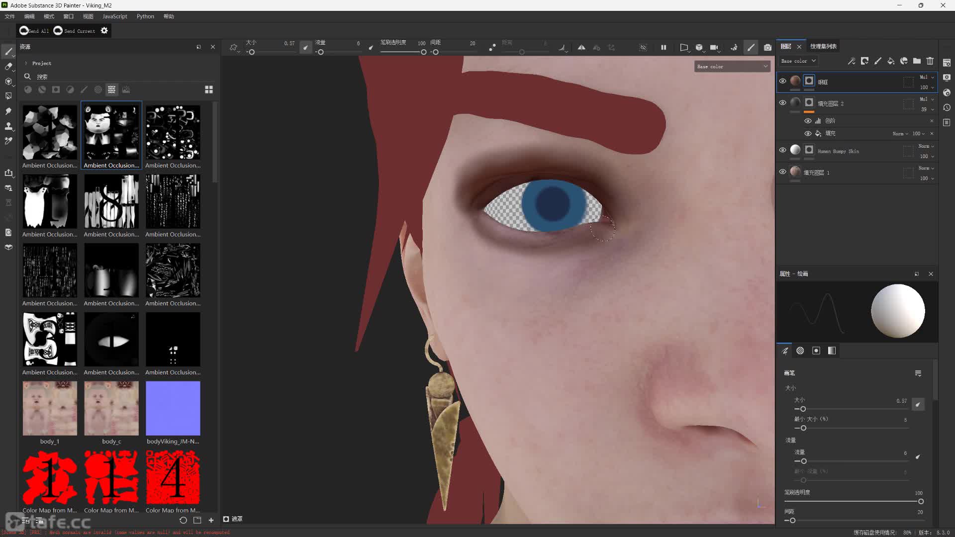Open blend mode dropdown for Human Bumpy Skin
This screenshot has height=537, width=955.
coord(927,146)
